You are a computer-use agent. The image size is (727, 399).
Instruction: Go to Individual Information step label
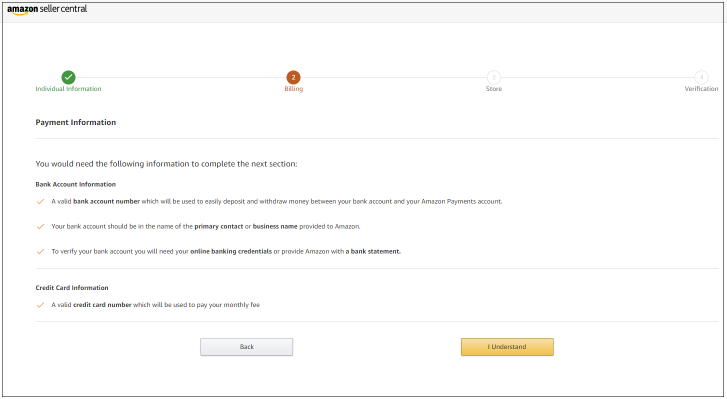[x=68, y=89]
